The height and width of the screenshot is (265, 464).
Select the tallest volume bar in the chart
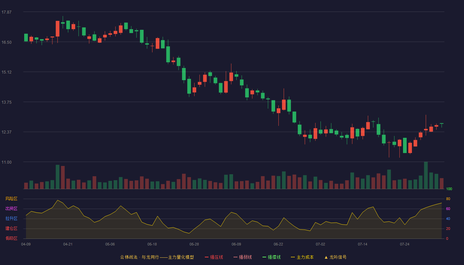click(x=426, y=175)
